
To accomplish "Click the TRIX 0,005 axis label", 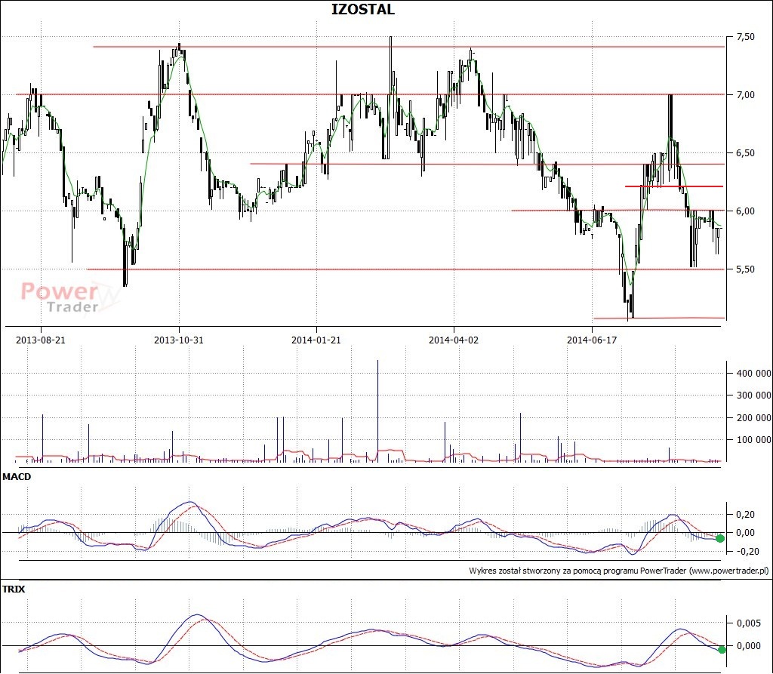I will coord(748,623).
